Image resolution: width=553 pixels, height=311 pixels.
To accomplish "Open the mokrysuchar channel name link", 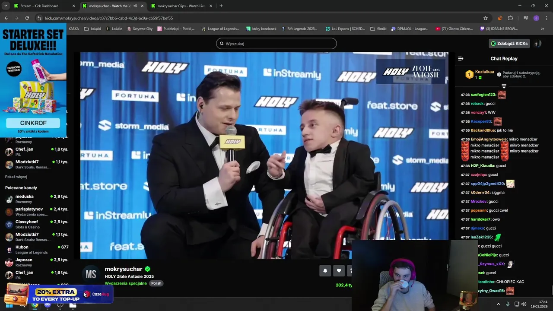I will 124,269.
